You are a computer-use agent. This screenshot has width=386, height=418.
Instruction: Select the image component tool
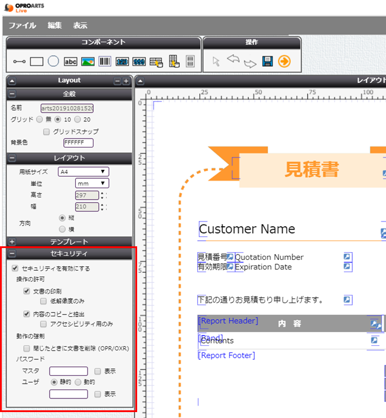coord(88,62)
